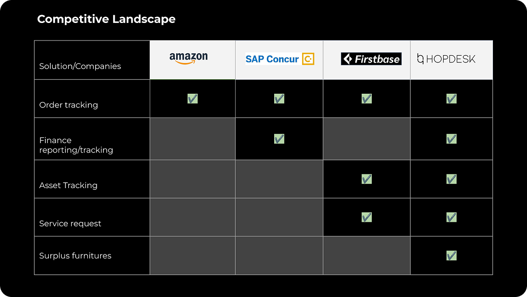Click Hopdesk's Order tracking checkmark
The width and height of the screenshot is (527, 297).
pos(451,99)
